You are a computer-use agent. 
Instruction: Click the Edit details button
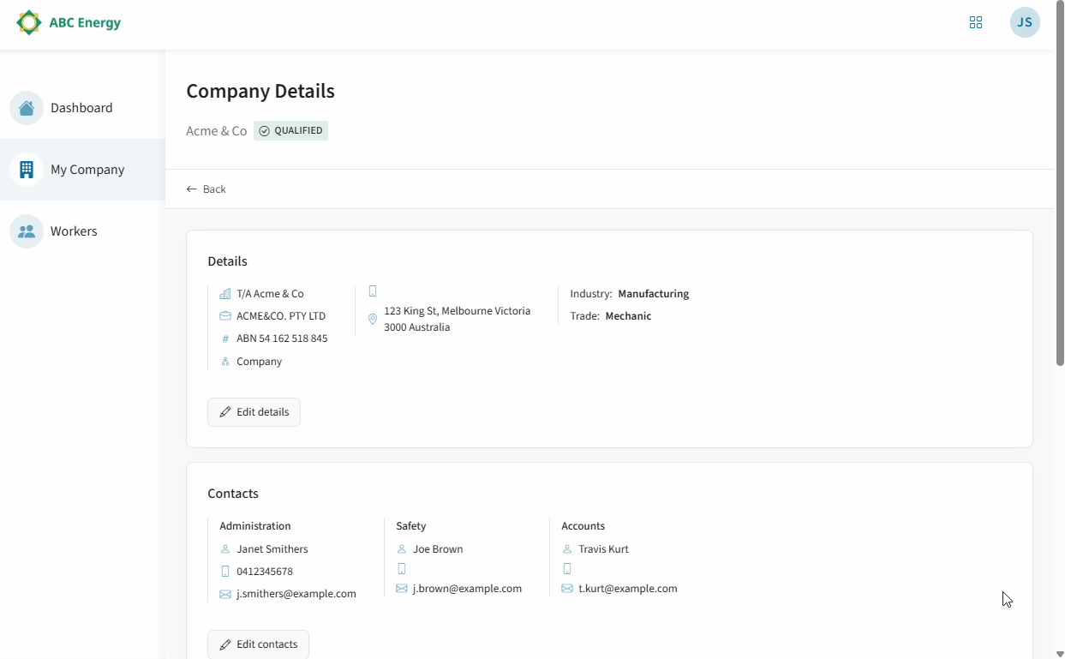pos(254,412)
